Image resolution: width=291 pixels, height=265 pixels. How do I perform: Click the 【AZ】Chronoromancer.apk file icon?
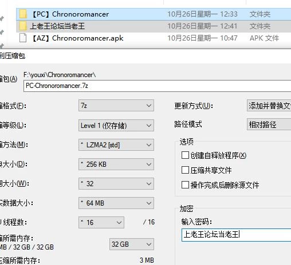pyautogui.click(x=23, y=38)
